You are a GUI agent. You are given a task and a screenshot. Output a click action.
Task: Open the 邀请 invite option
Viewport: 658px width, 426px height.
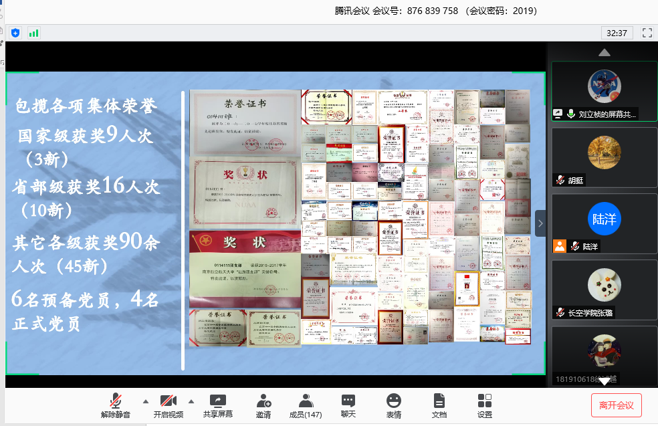point(263,405)
